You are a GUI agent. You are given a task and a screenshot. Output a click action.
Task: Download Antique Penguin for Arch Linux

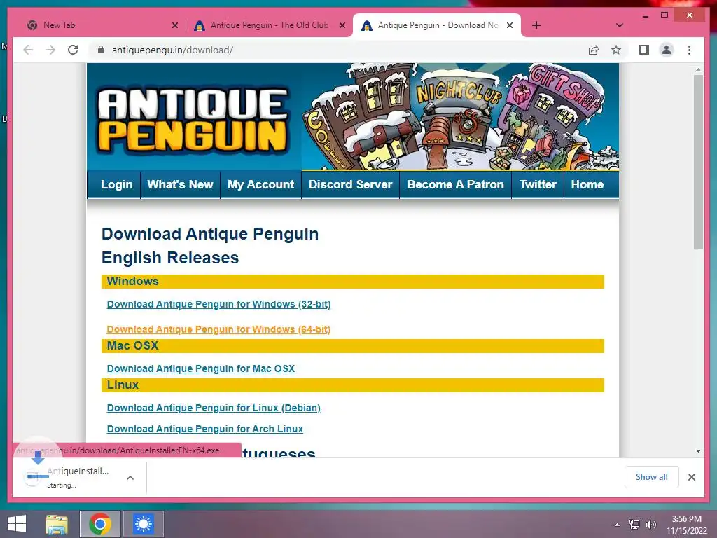click(205, 429)
